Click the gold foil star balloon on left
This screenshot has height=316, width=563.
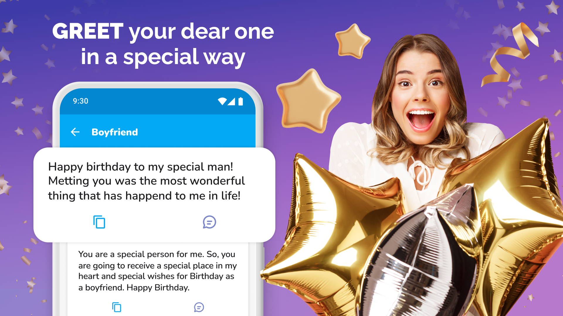pyautogui.click(x=328, y=234)
